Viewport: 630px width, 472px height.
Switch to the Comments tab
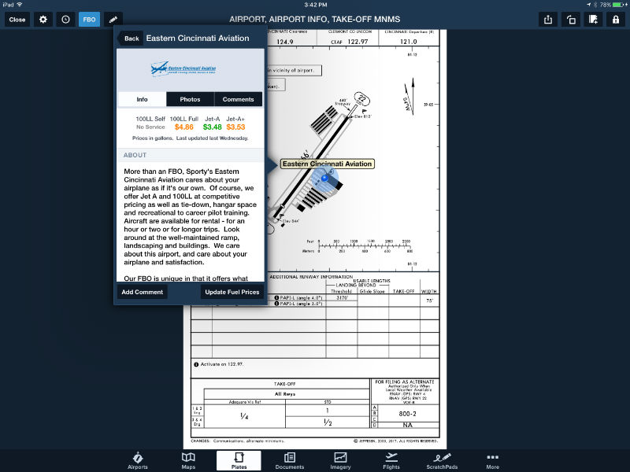239,99
